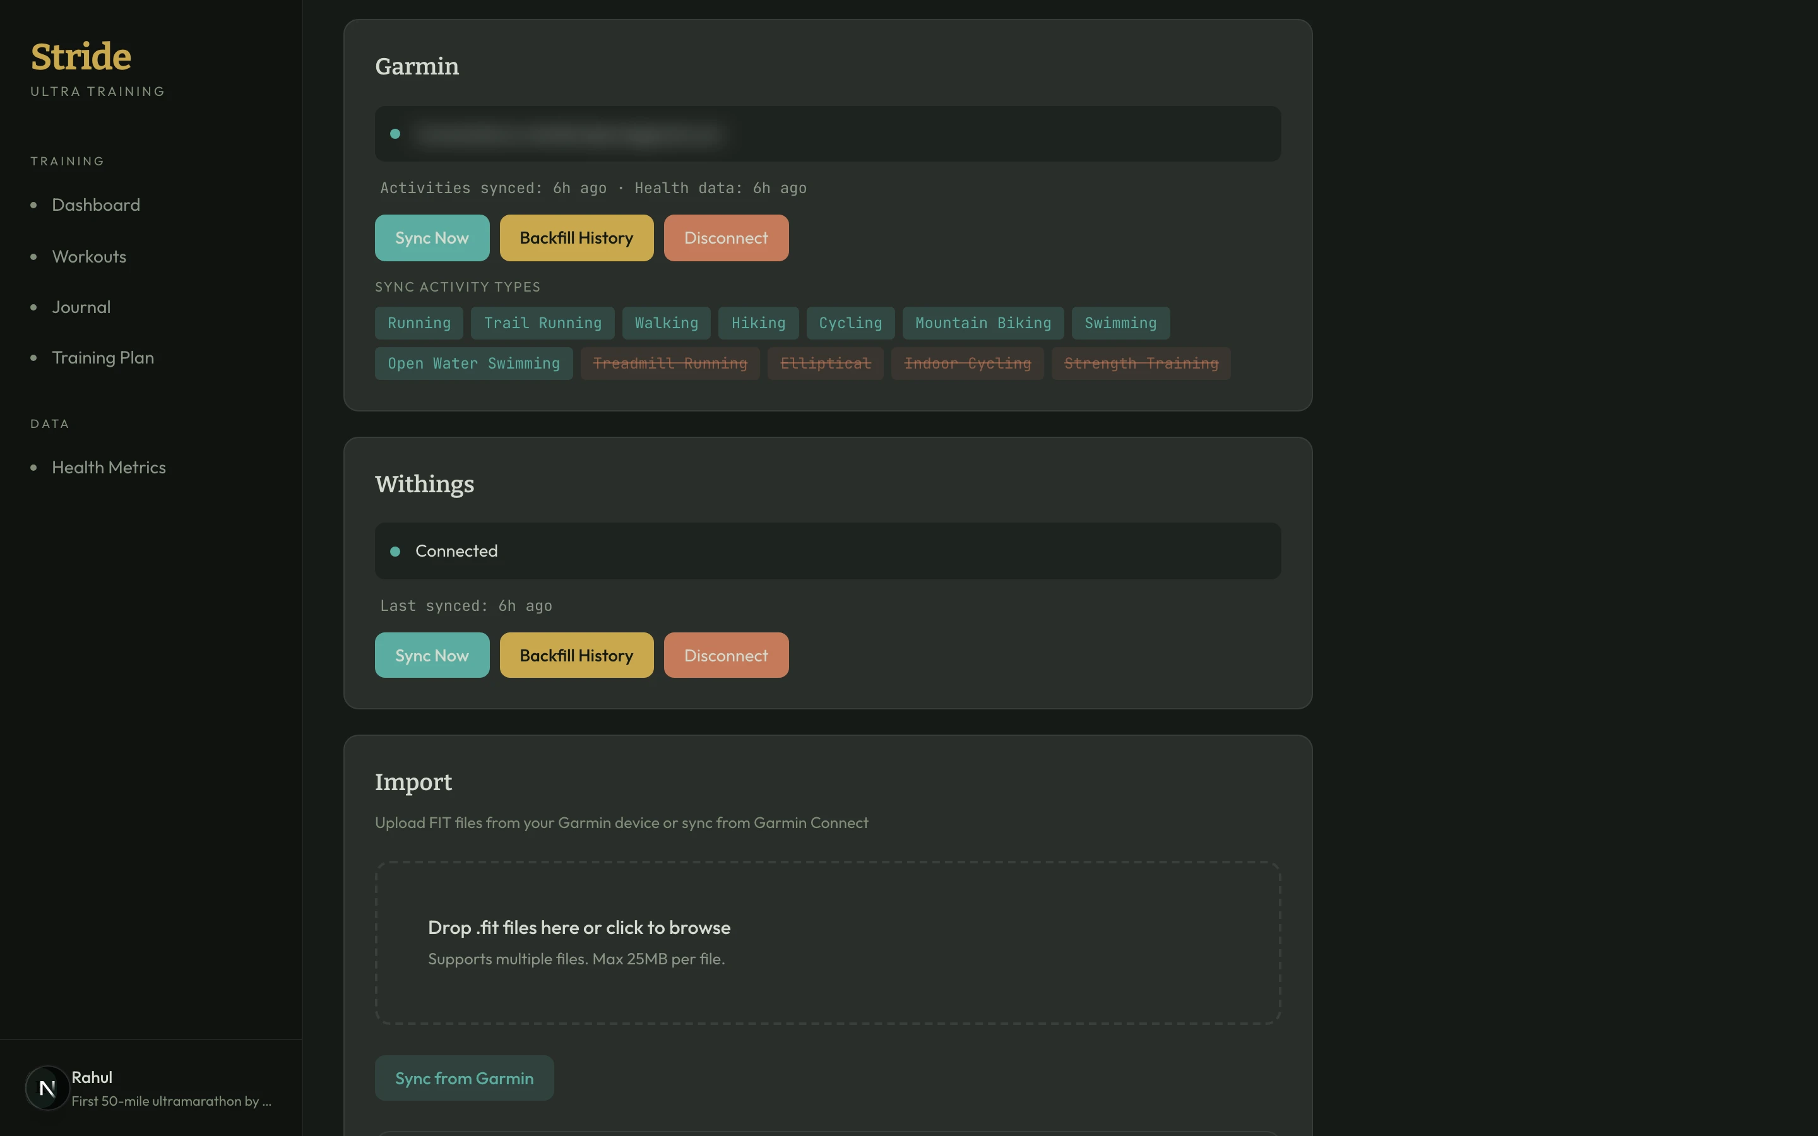Image resolution: width=1818 pixels, height=1136 pixels.
Task: Click 'Supports multiple files. Max 25MB per file.'
Action: [x=576, y=959]
